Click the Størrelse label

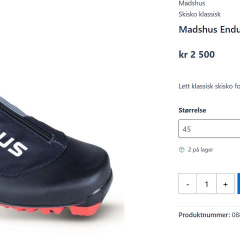coord(192,110)
